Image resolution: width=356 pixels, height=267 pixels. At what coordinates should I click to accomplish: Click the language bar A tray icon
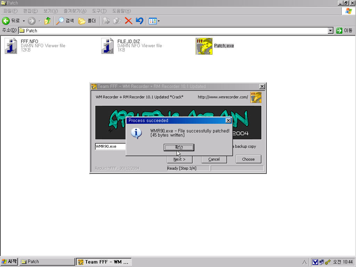305,262
